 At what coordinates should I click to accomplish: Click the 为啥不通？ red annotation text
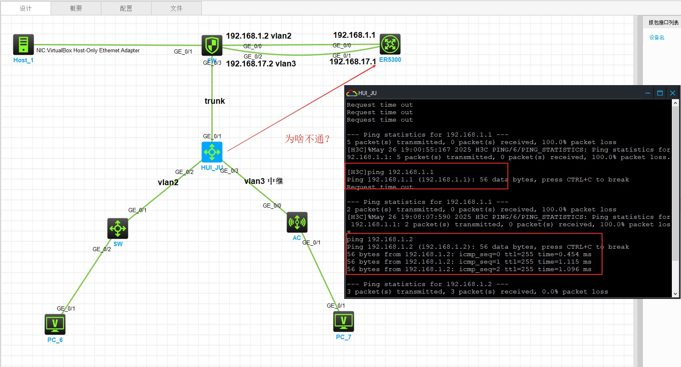307,139
